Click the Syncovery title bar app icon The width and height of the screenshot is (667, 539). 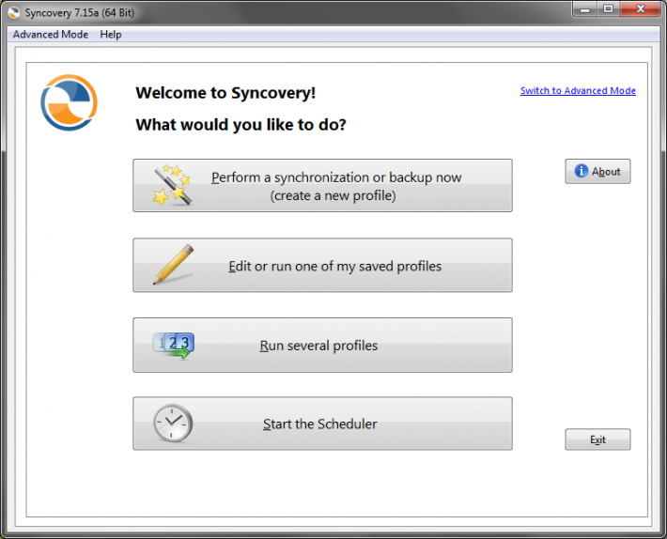point(13,13)
